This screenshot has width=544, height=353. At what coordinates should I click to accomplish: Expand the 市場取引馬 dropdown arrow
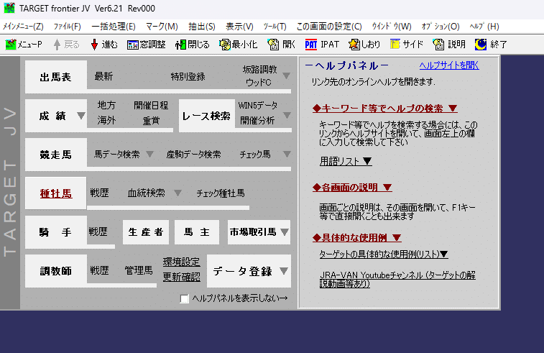pyautogui.click(x=285, y=232)
